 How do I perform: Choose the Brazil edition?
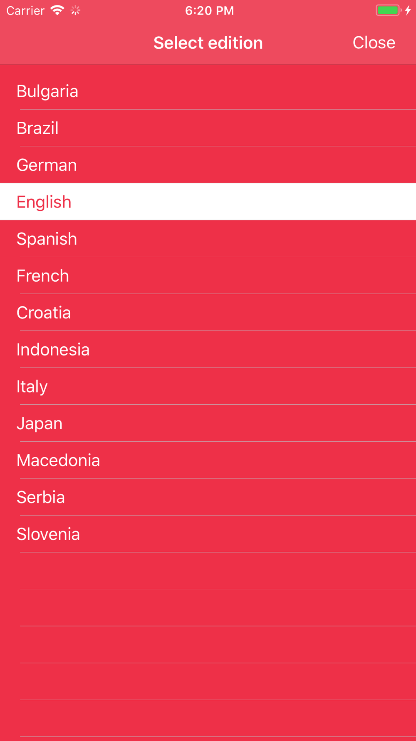pos(37,128)
